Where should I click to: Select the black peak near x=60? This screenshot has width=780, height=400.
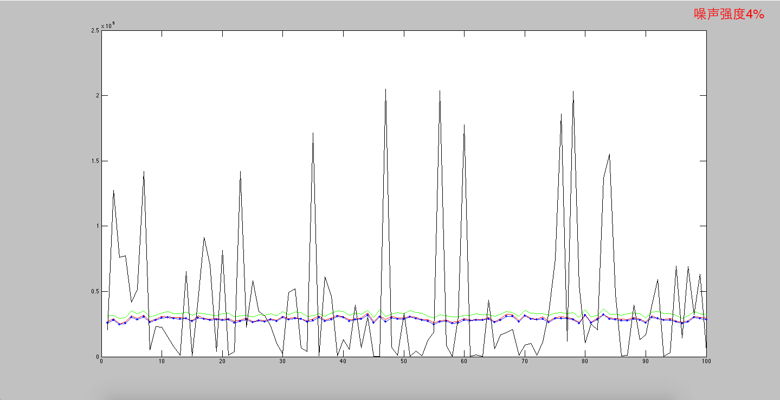[464, 126]
